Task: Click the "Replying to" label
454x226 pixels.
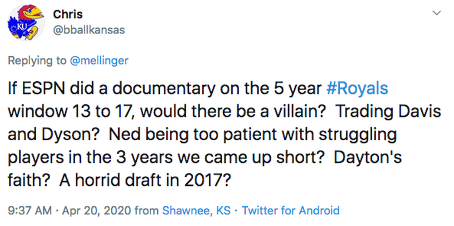Action: tap(37, 61)
